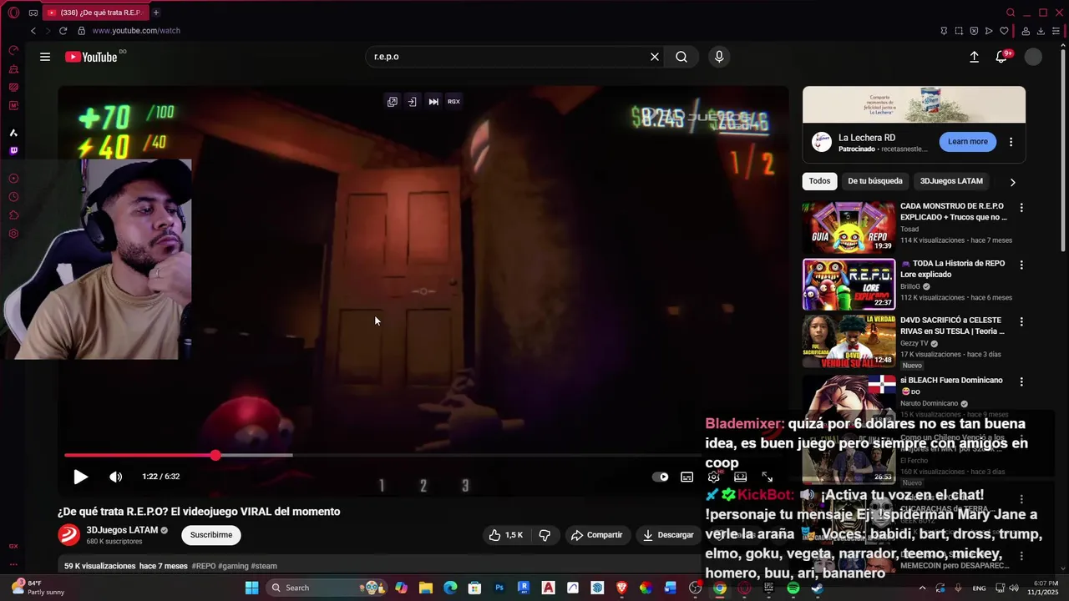Screen dimensions: 1069x601
Task: Clear the search box with the X
Action: pos(655,57)
